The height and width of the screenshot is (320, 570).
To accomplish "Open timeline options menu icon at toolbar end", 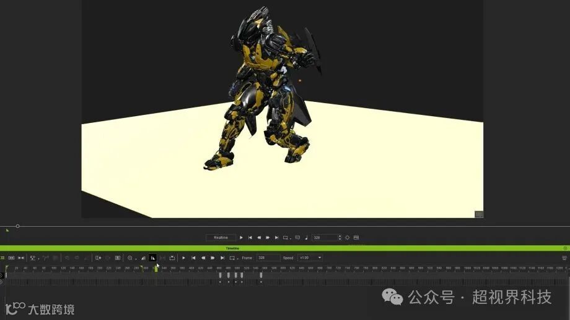I will tap(564, 258).
